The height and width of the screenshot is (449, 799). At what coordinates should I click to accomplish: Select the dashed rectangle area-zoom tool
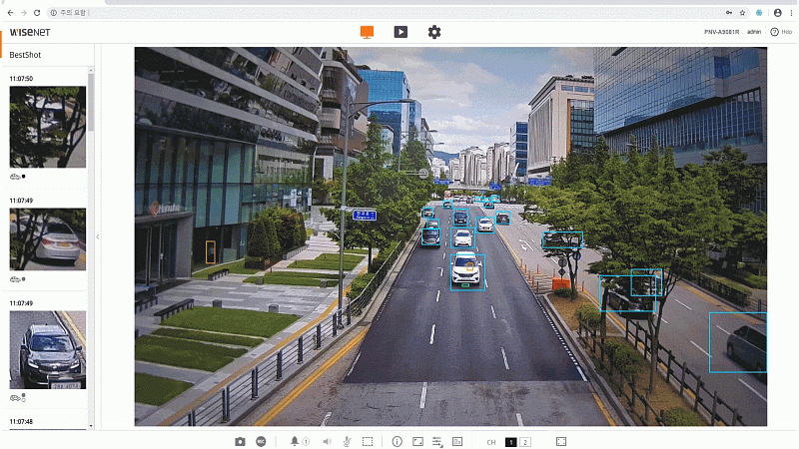(368, 441)
